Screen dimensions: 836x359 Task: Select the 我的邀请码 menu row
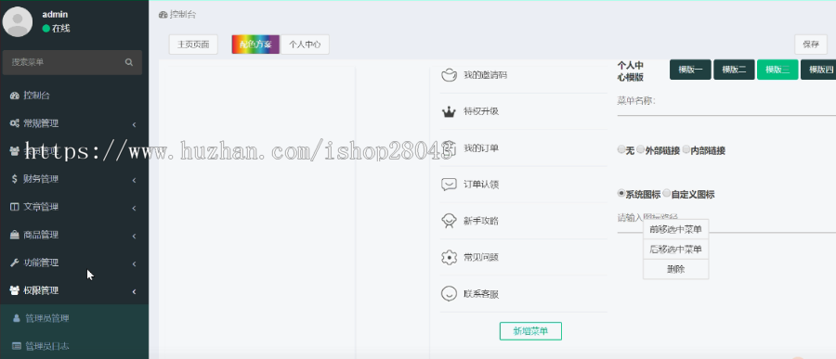[524, 75]
